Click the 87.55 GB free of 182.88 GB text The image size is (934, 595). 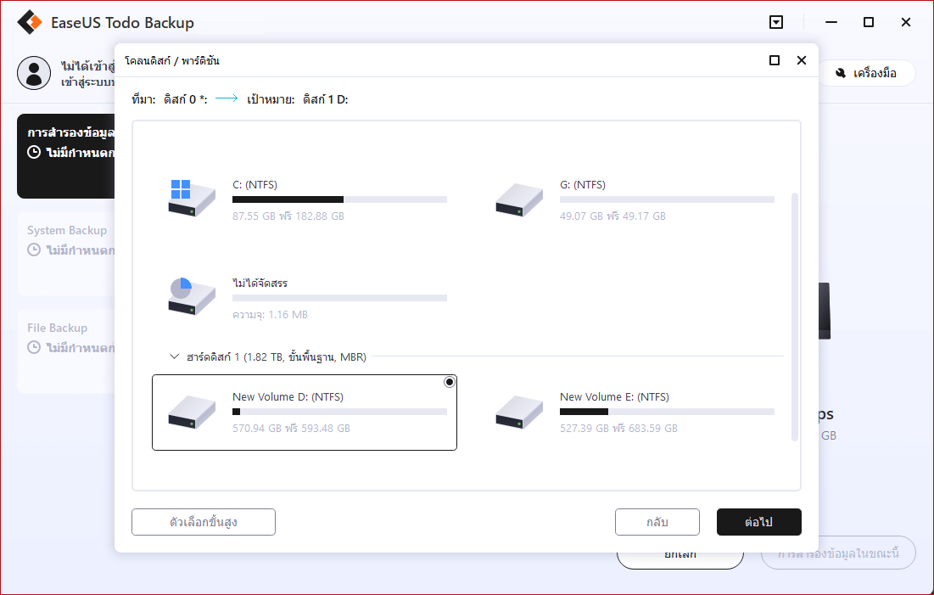pyautogui.click(x=288, y=216)
